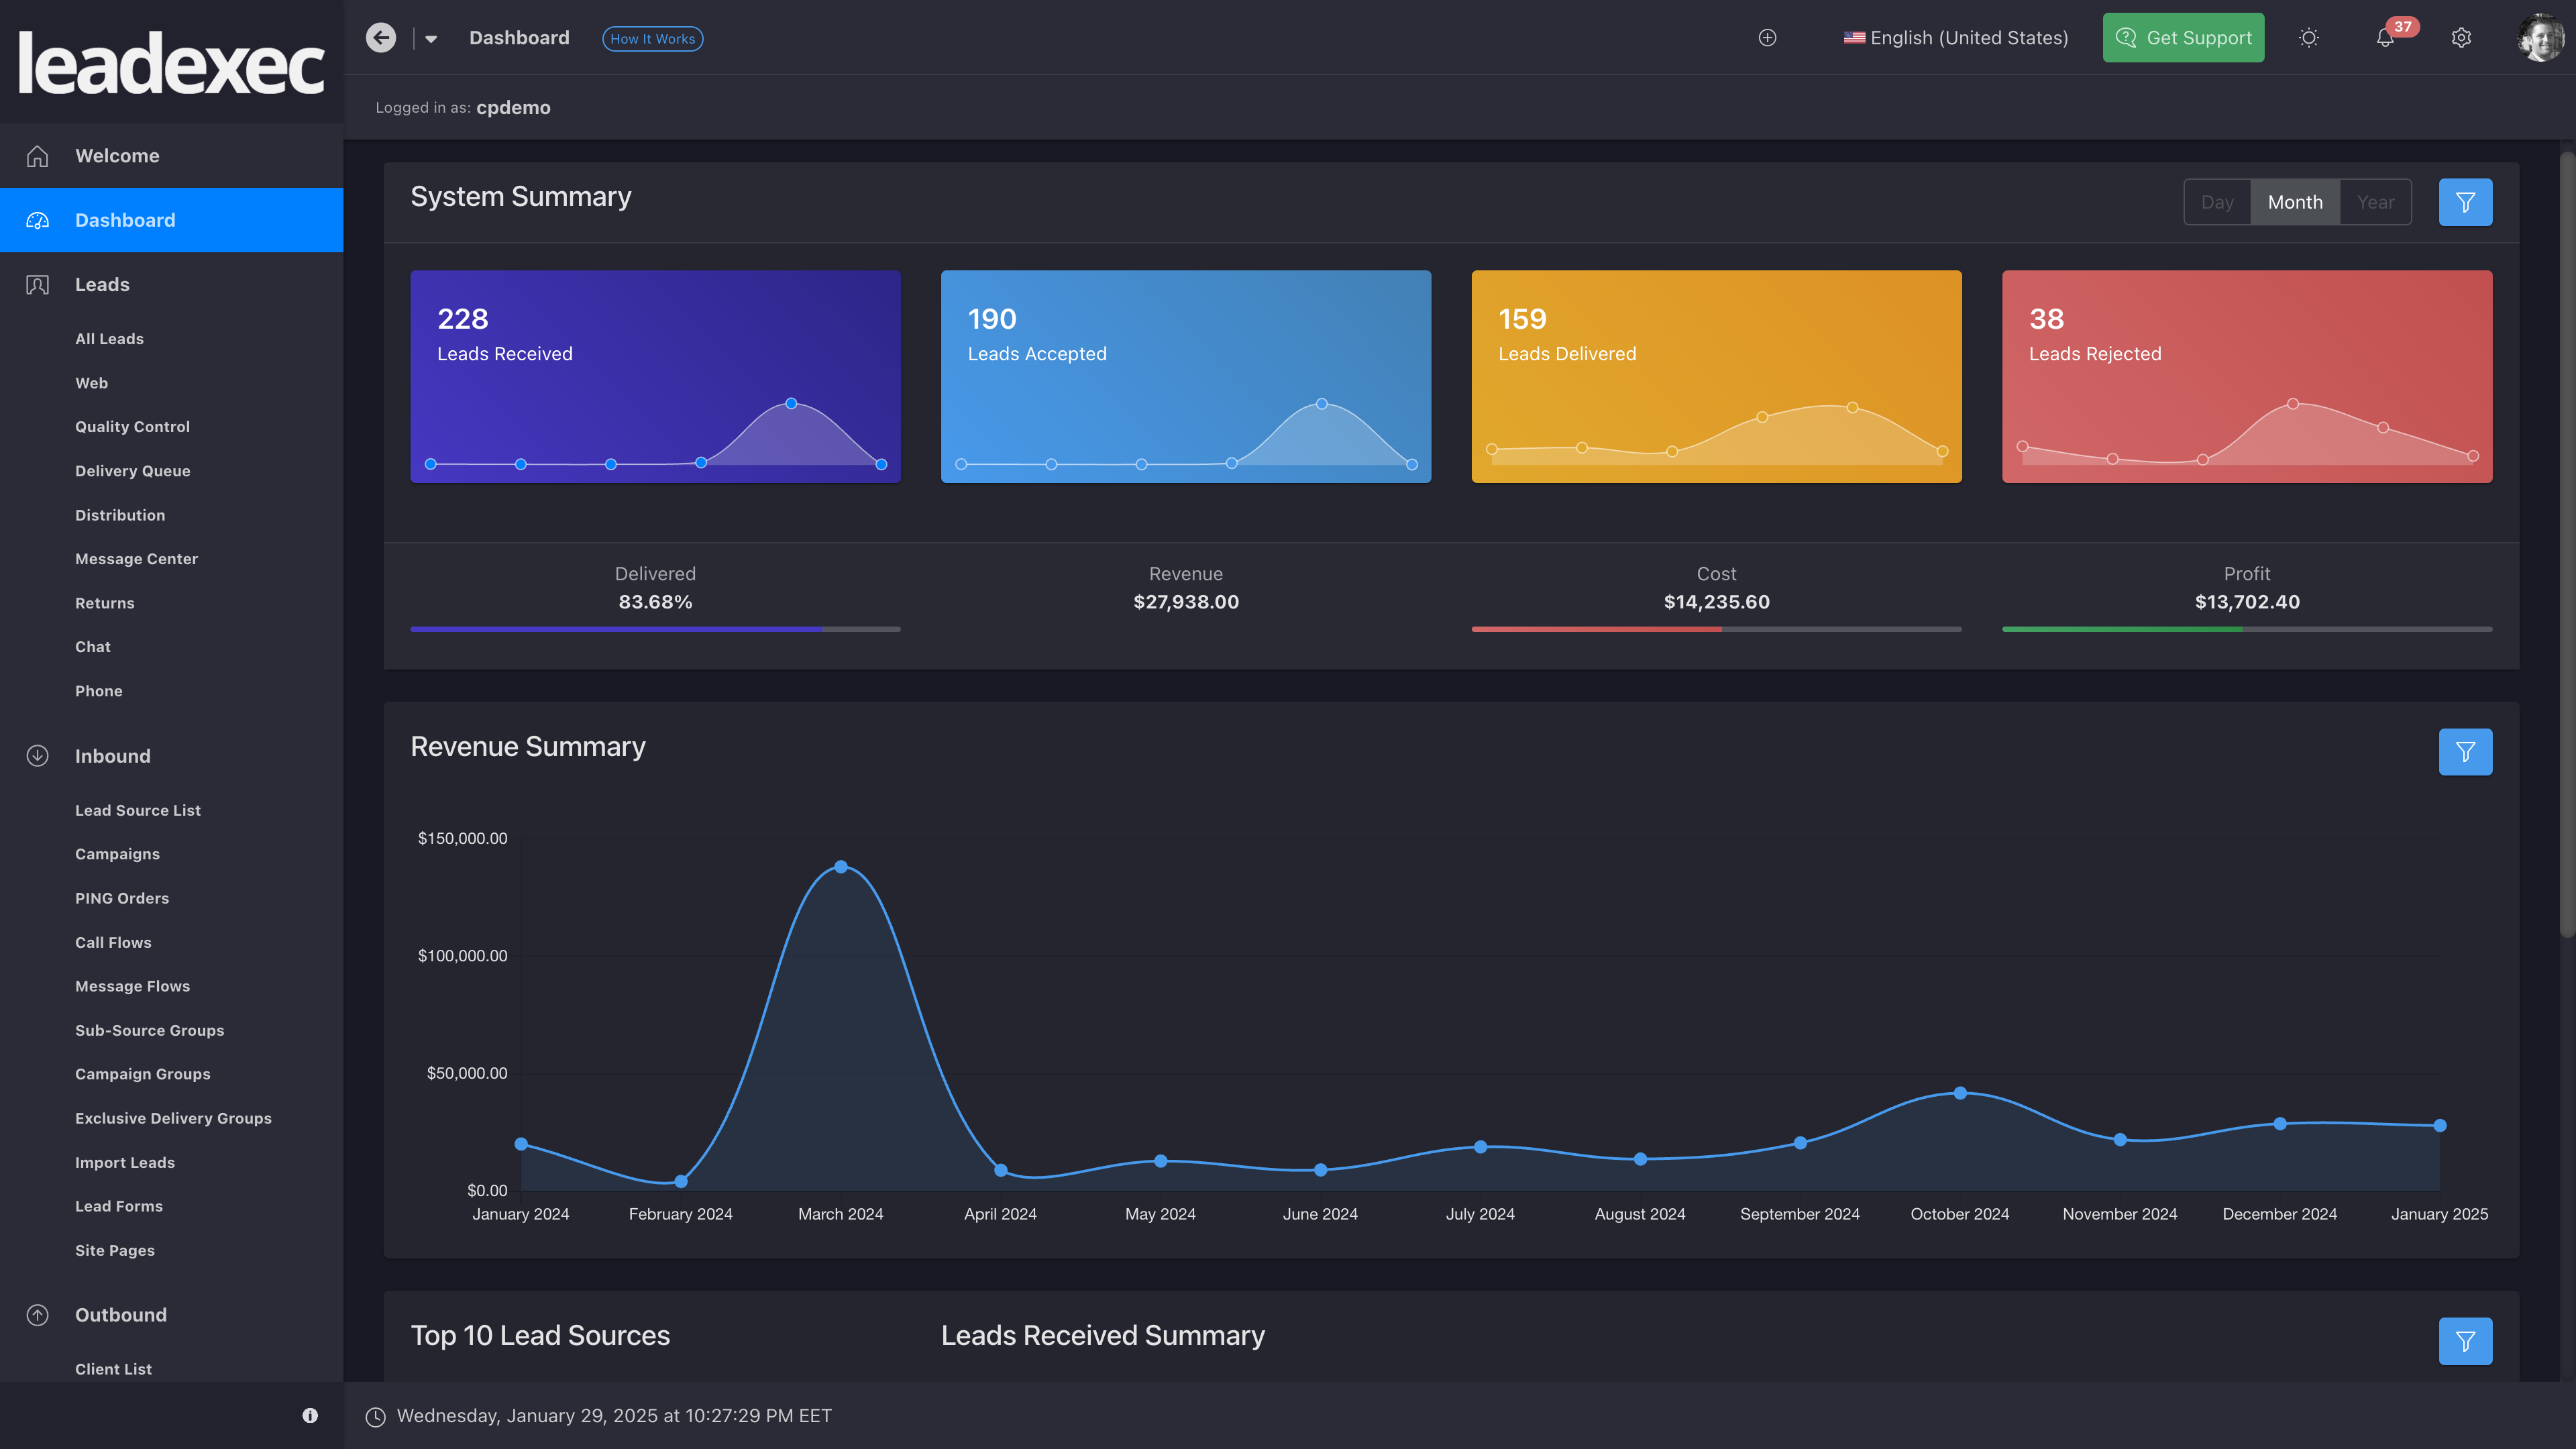2576x1449 pixels.
Task: Click the Dashboard sidebar icon
Action: pyautogui.click(x=37, y=219)
